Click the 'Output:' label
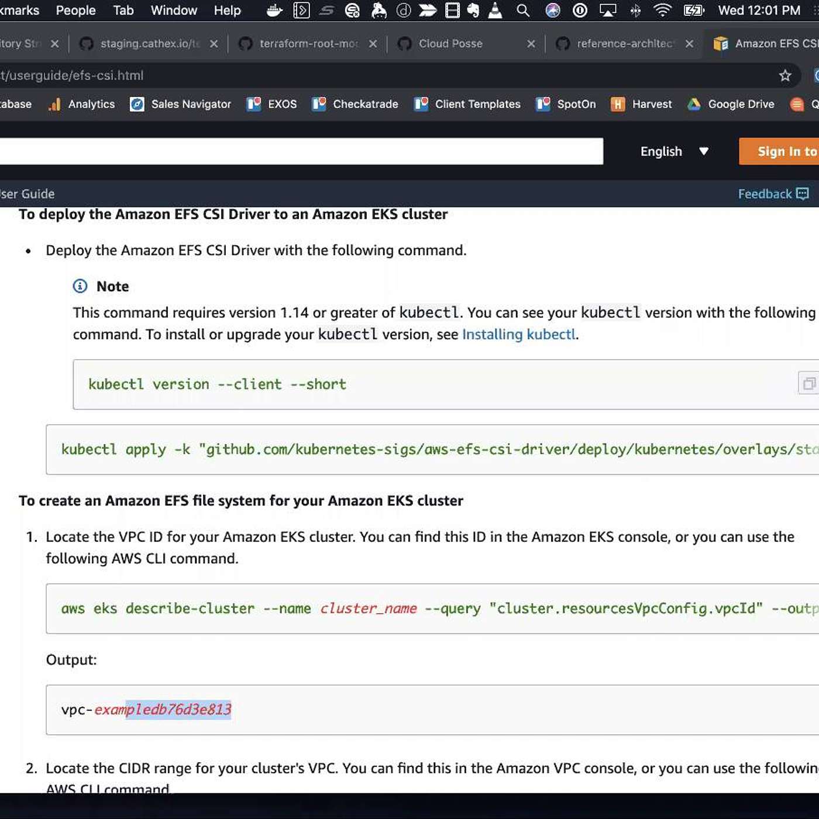The width and height of the screenshot is (819, 819). (71, 660)
